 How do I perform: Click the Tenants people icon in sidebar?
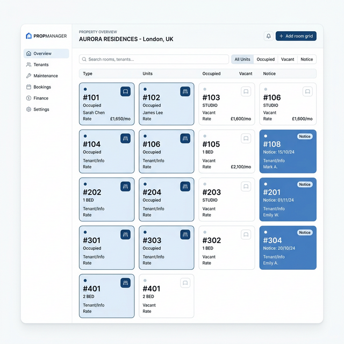28,64
